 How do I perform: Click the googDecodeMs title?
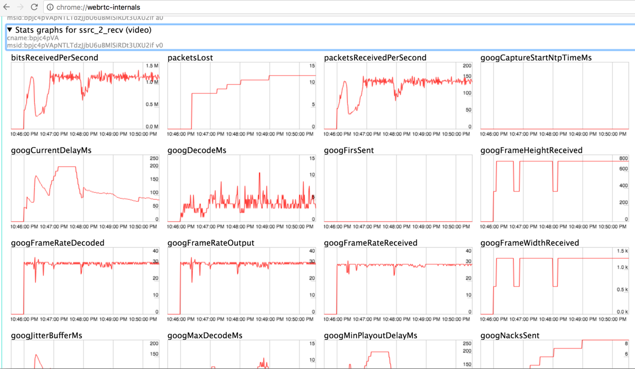click(197, 150)
